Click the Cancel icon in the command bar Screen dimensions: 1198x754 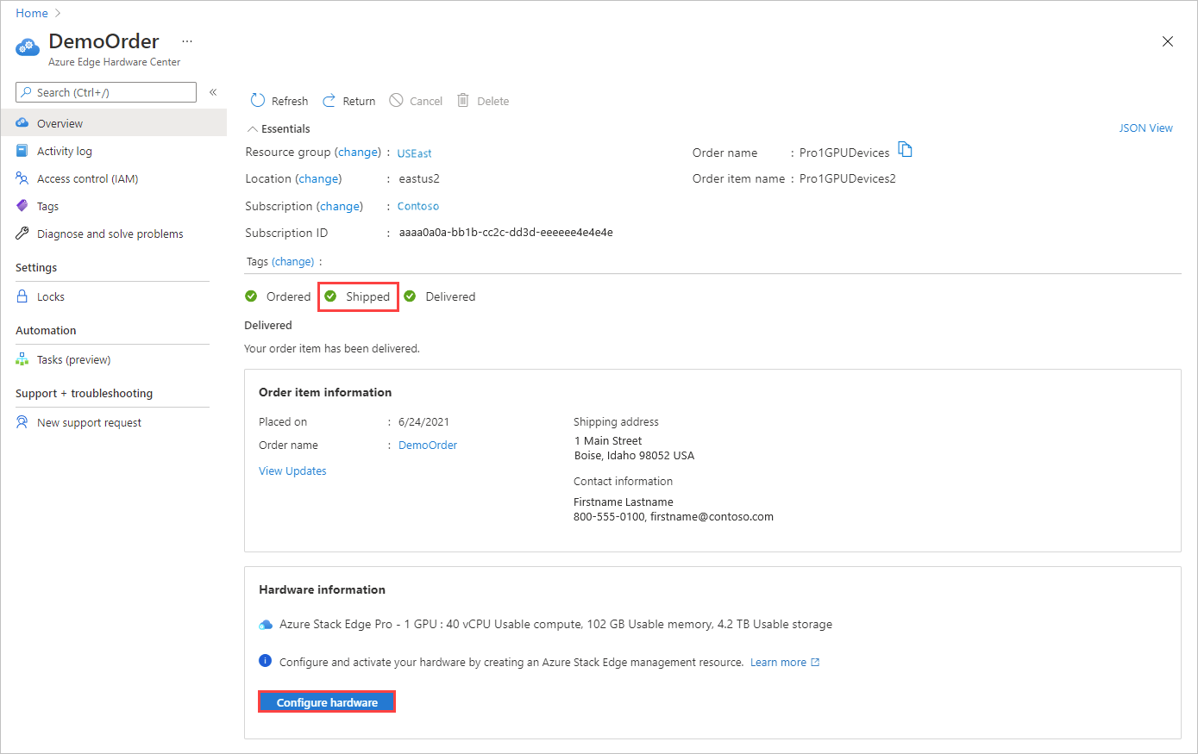tap(415, 100)
